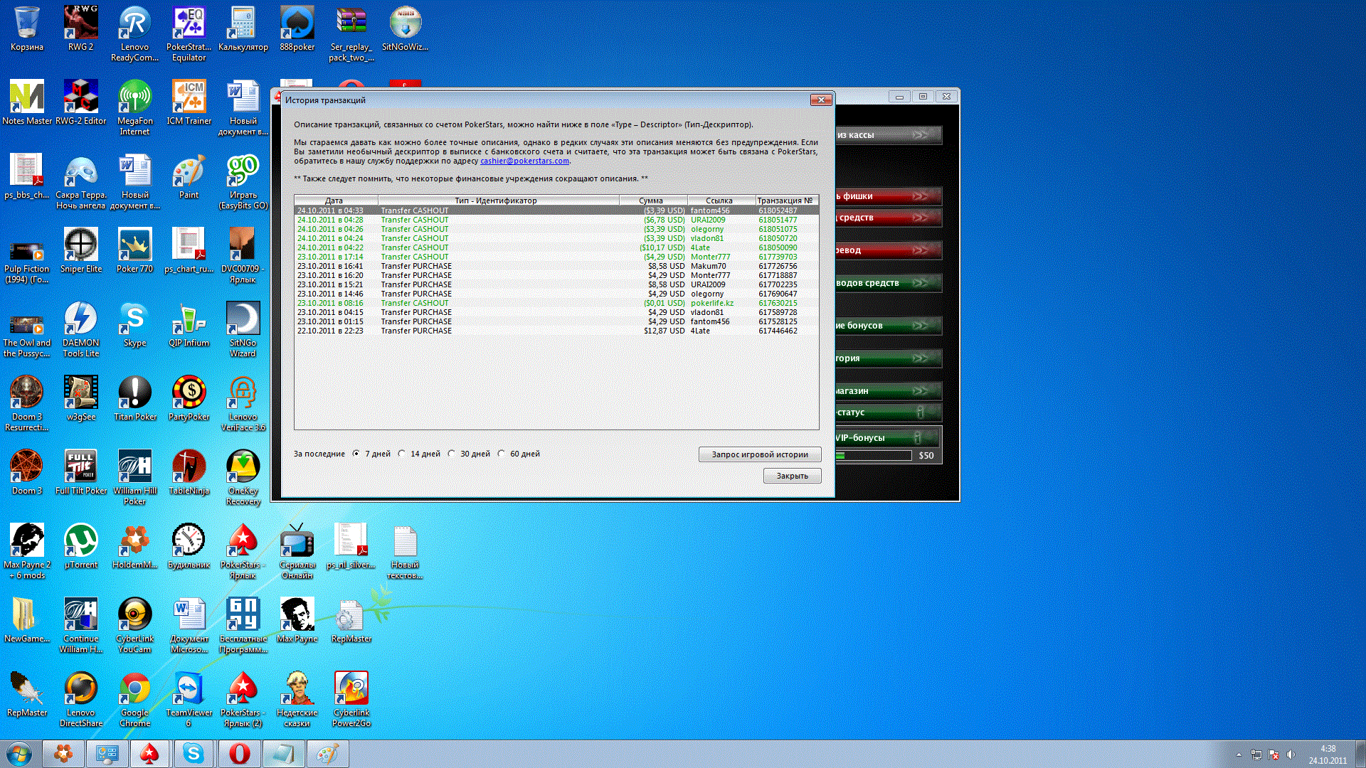Open the TableNinja desktop icon
Screen dimensions: 1366x768
tap(189, 466)
